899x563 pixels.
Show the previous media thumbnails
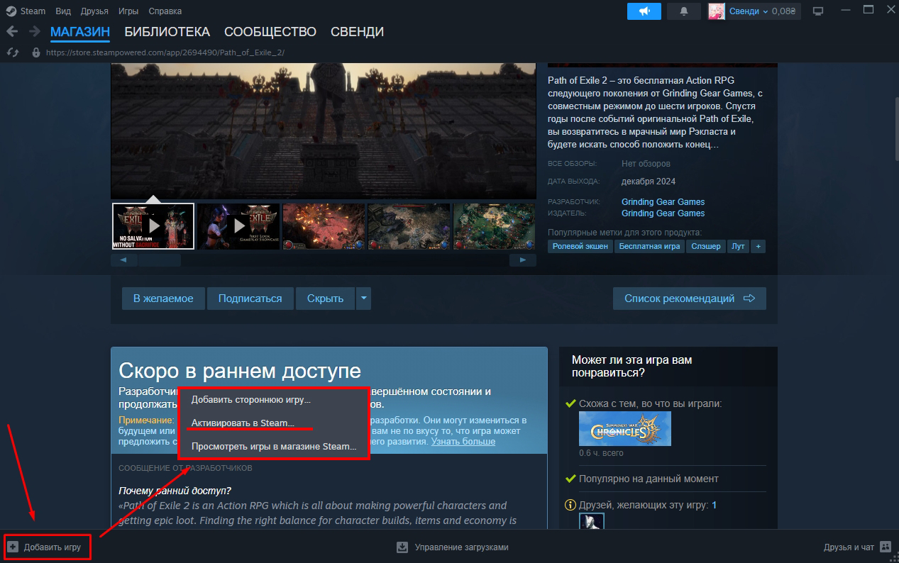123,260
